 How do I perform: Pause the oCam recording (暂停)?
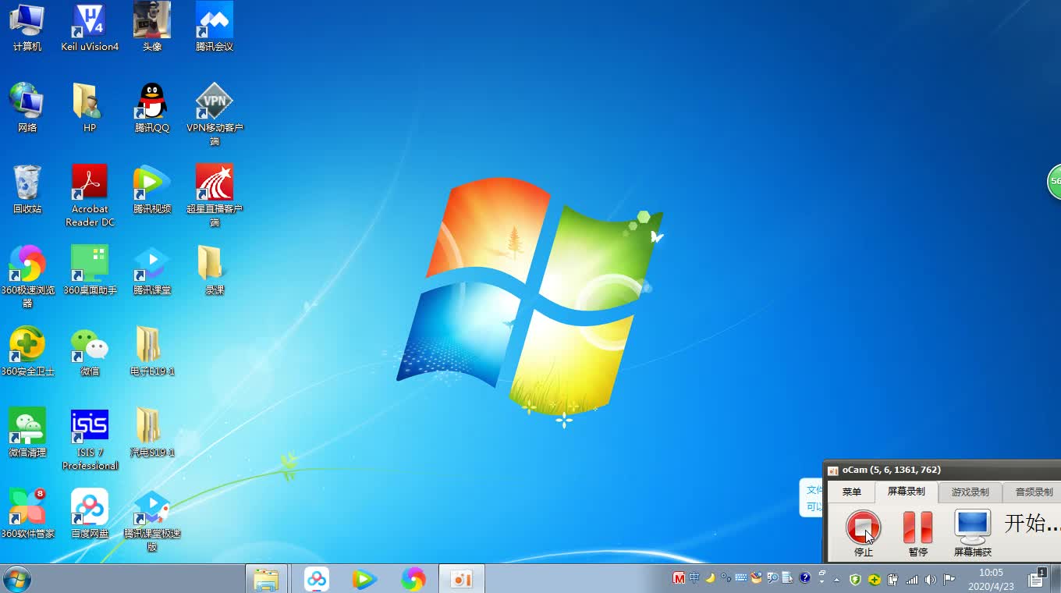coord(917,534)
